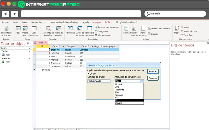Create a new Formulario from ribbon

pos(70,29)
